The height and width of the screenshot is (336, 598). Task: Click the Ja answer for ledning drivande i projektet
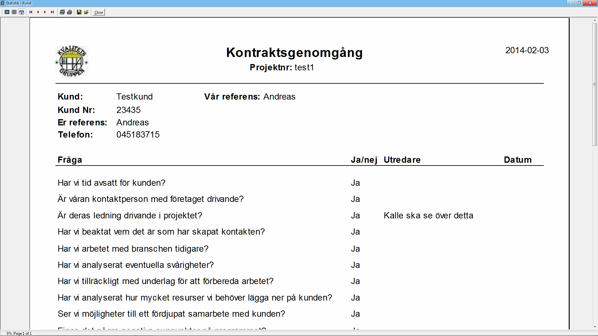pyautogui.click(x=355, y=216)
